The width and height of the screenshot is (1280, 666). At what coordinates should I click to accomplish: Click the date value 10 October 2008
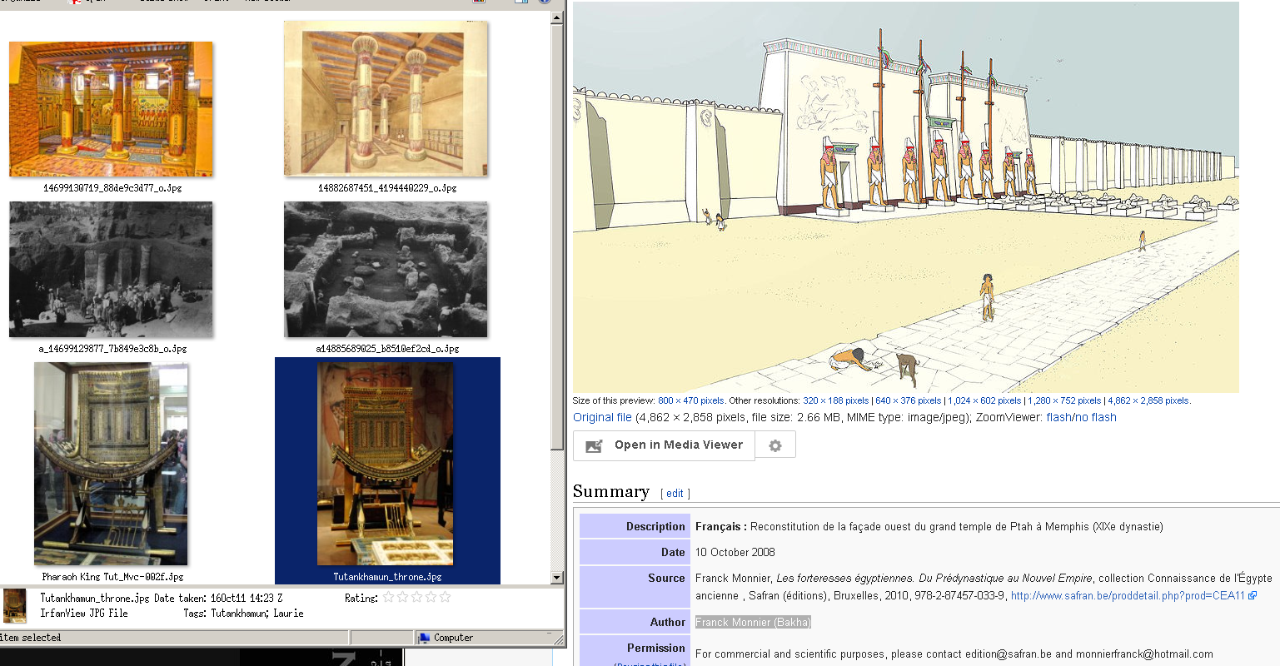[735, 552]
